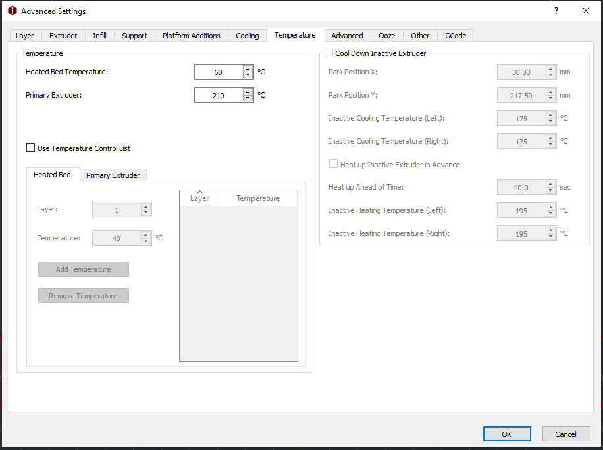The image size is (603, 450).
Task: Sort by the Layer column header
Action: (x=199, y=198)
